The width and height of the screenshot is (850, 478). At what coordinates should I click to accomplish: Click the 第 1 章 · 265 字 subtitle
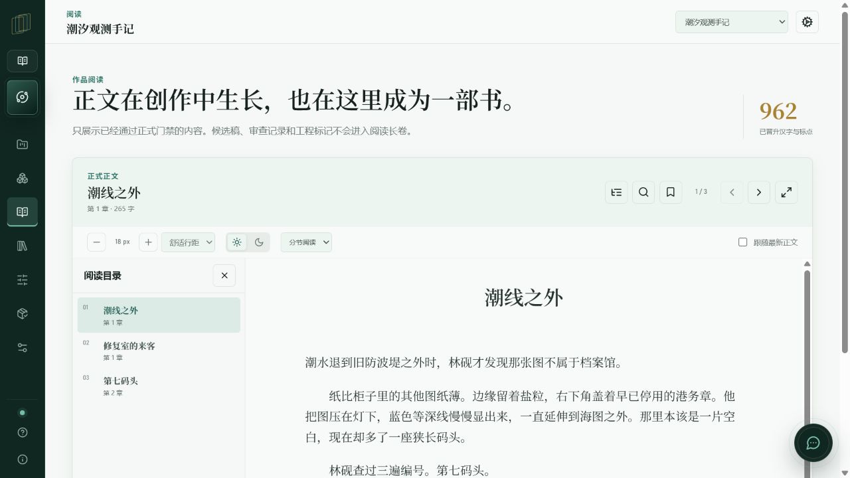(111, 209)
